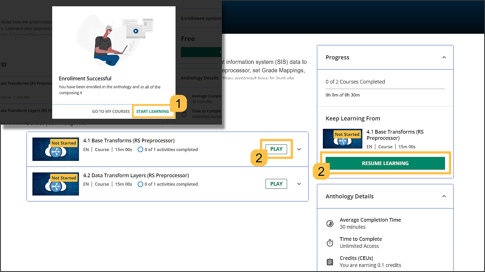Screen dimensions: 485x272
Task: Expand the 4.1 Base Transforms course row
Action: [x=299, y=149]
